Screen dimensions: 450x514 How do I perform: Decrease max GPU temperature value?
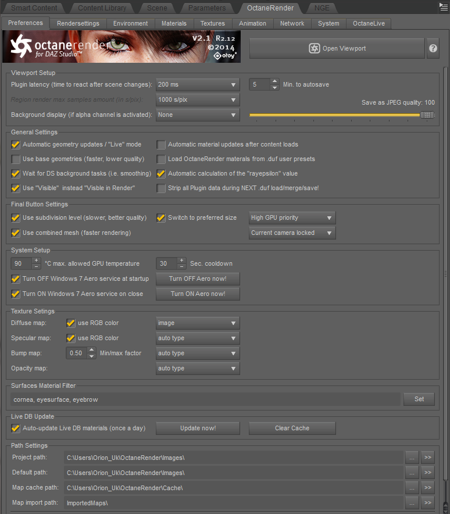pos(37,266)
